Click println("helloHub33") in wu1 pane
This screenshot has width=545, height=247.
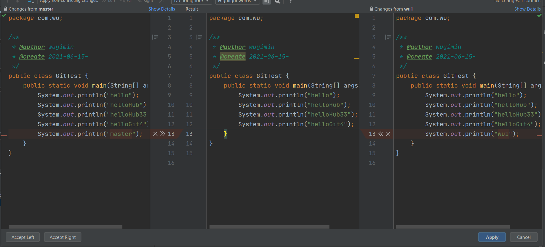point(483,114)
